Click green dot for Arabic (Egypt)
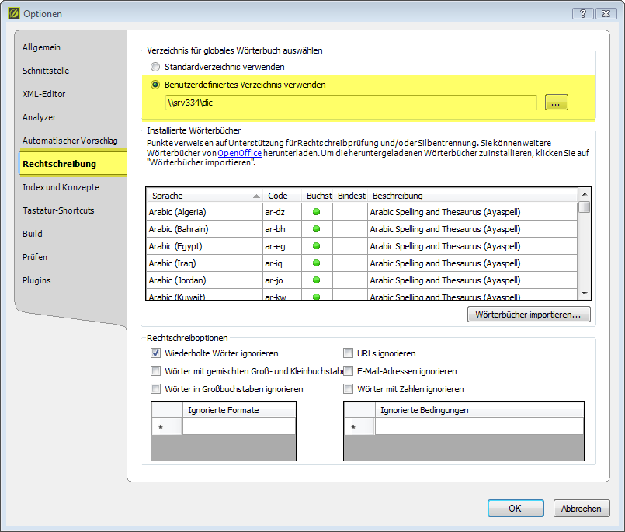The image size is (625, 532). click(317, 246)
